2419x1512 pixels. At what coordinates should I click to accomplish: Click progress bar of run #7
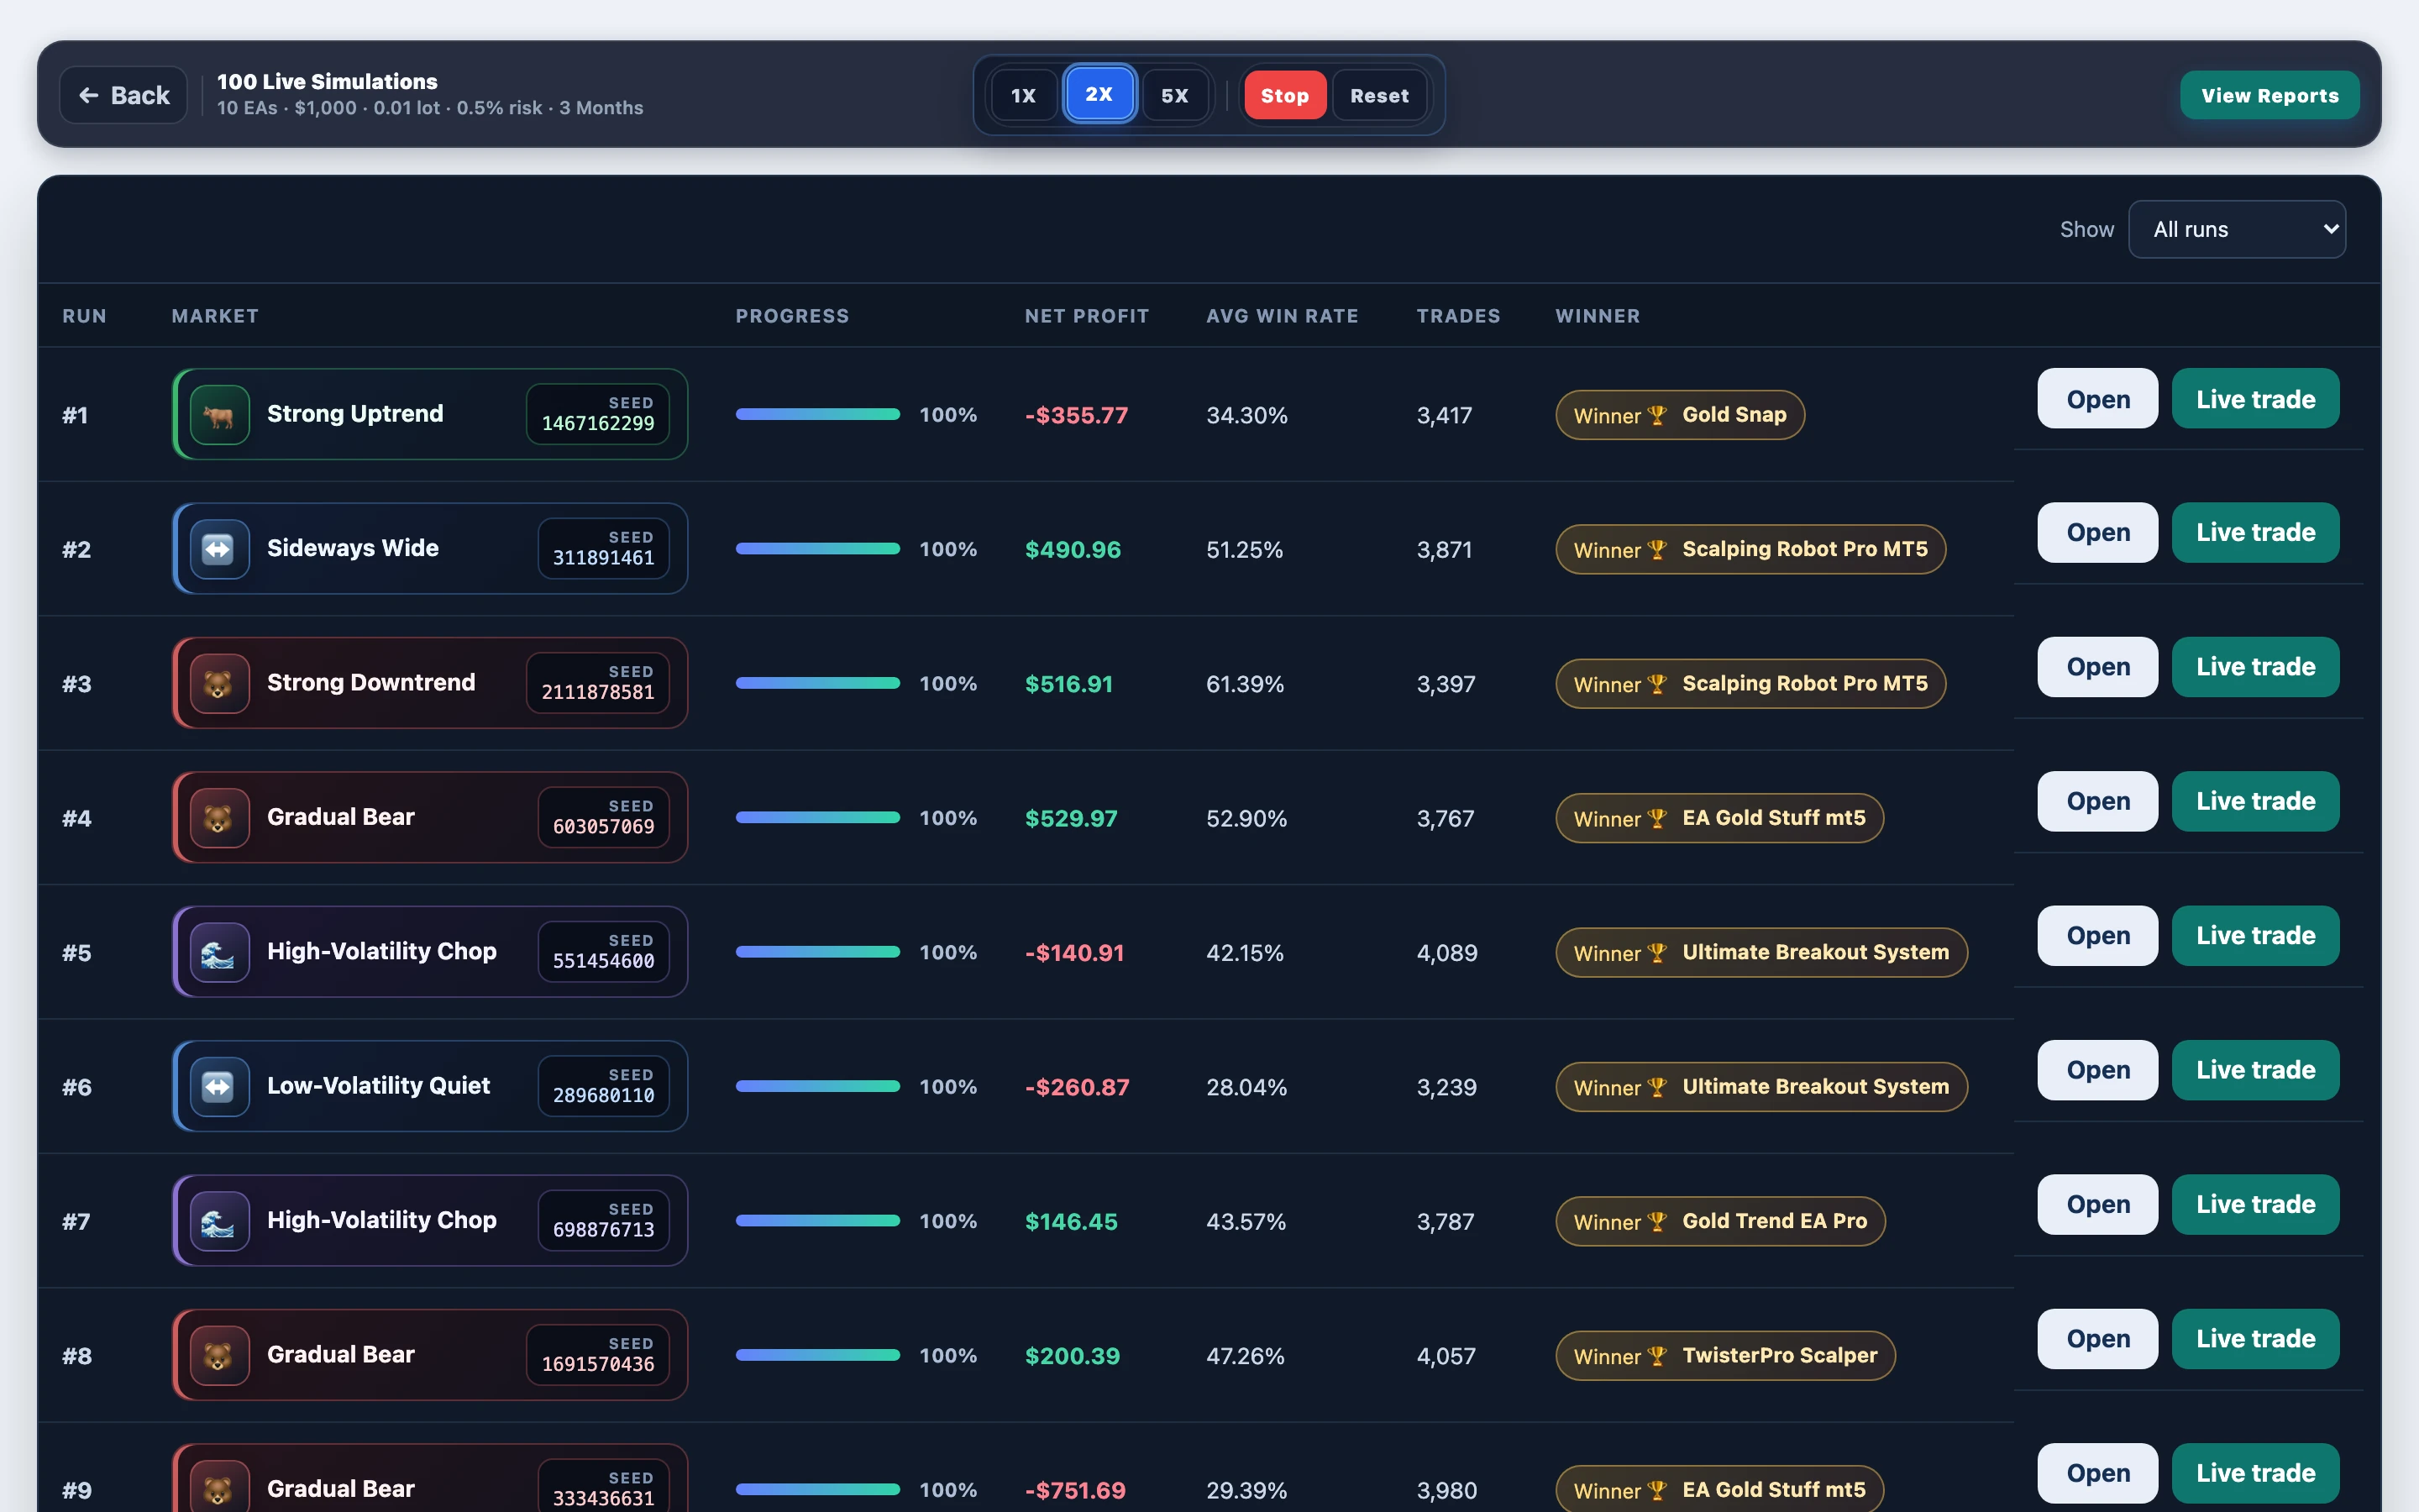pos(817,1220)
